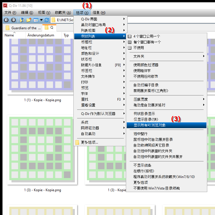Select 树状目录显示 option

[167, 114]
